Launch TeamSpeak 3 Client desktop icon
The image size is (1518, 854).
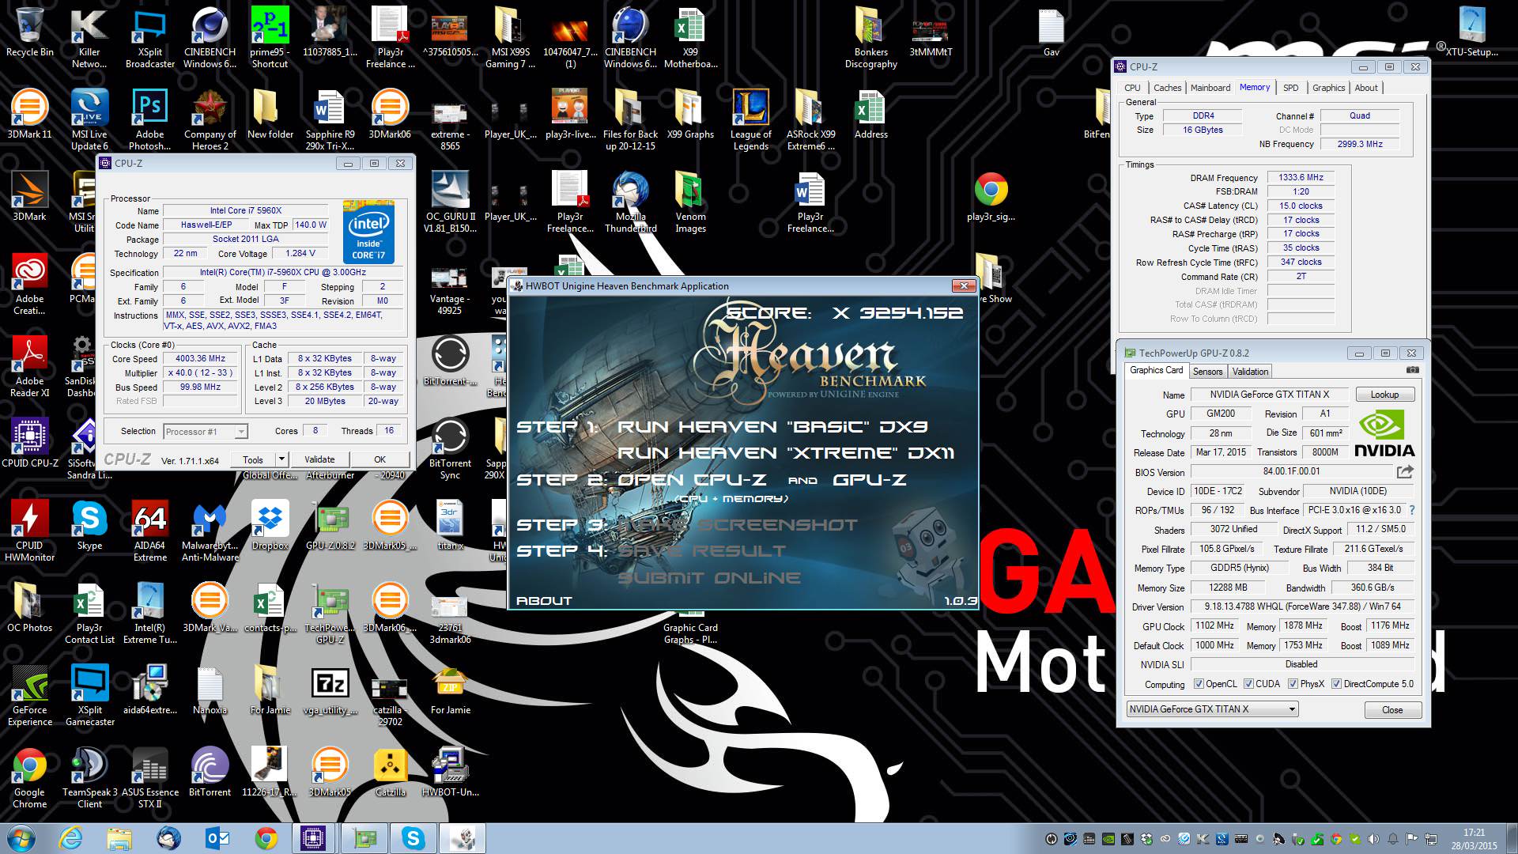(89, 777)
